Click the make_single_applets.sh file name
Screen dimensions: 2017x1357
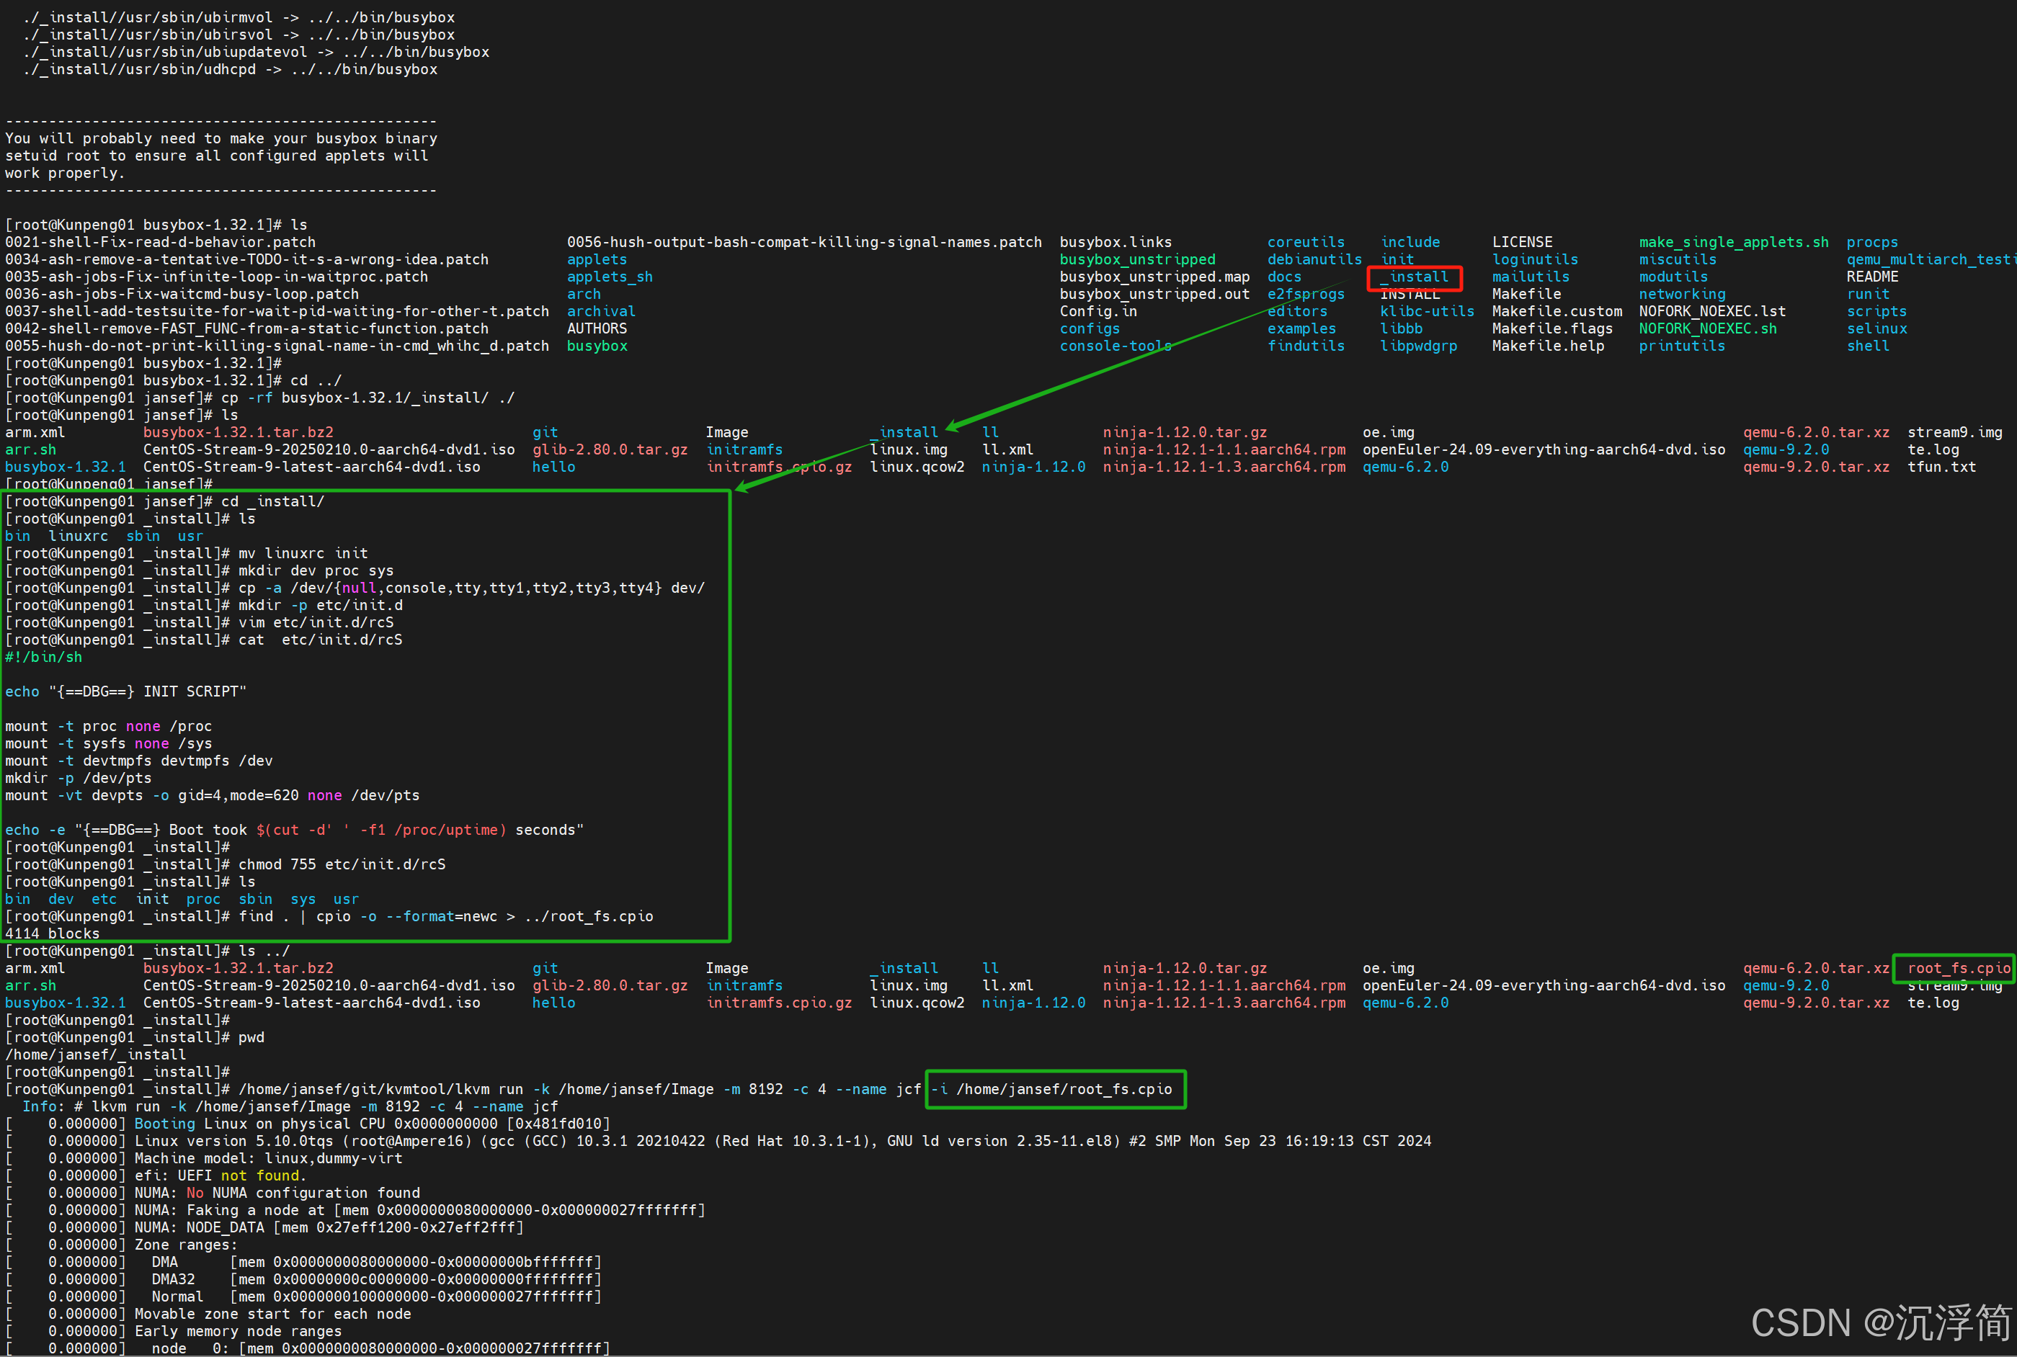[1733, 242]
